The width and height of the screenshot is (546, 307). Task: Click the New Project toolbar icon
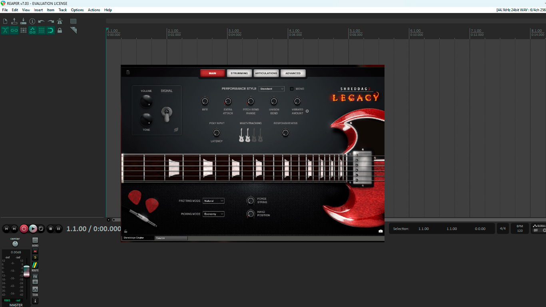[5, 21]
